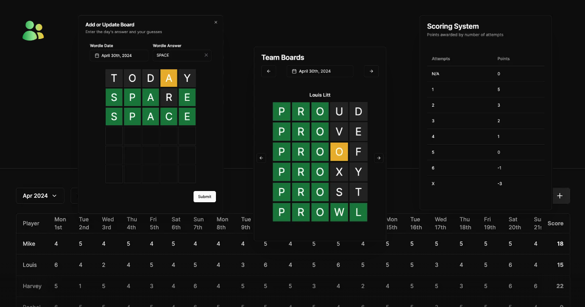Click the team logo icon top left
This screenshot has height=307, width=585.
point(33,30)
